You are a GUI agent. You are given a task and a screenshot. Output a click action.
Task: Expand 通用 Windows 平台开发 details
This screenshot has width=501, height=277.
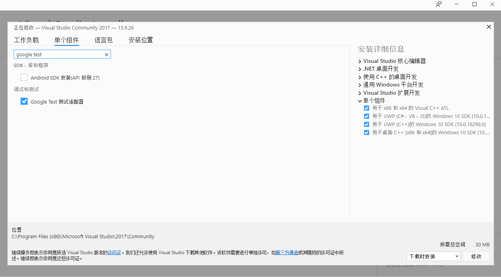(x=360, y=85)
